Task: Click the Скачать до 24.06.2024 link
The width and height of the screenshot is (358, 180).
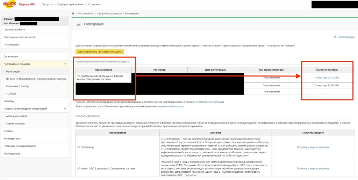Action: point(327,85)
